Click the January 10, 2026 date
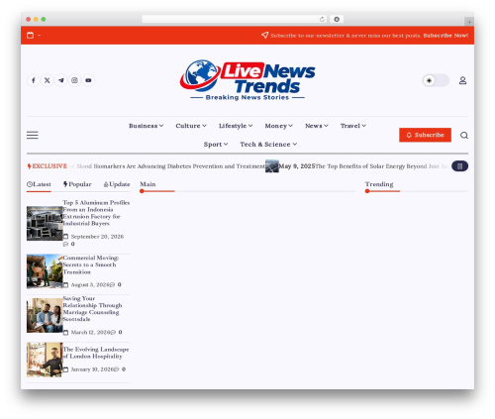The width and height of the screenshot is (495, 419). pos(92,369)
